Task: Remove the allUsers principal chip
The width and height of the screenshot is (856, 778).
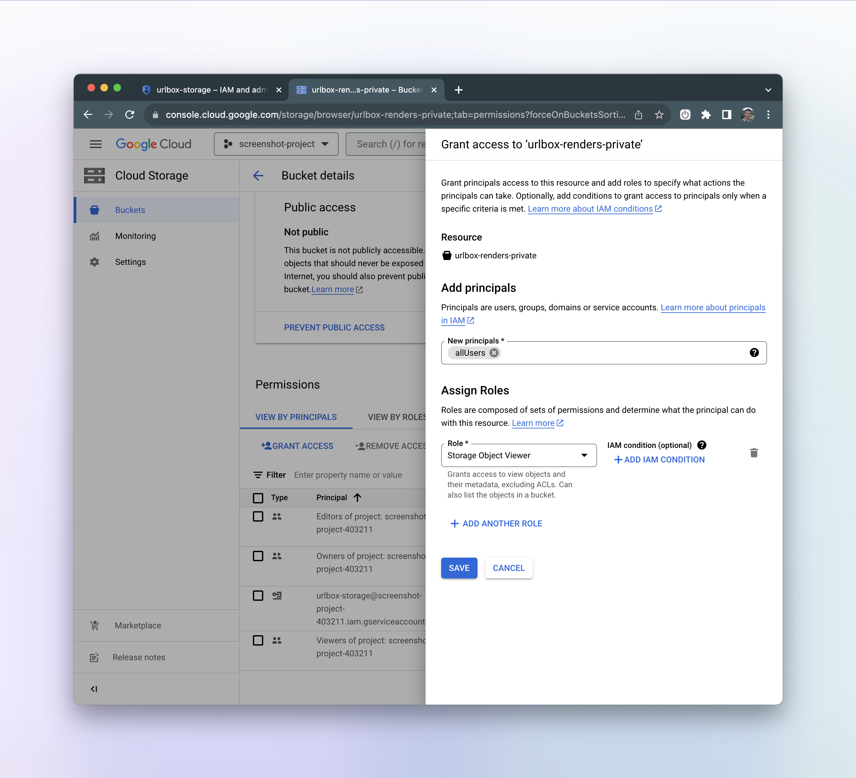Action: (x=493, y=353)
